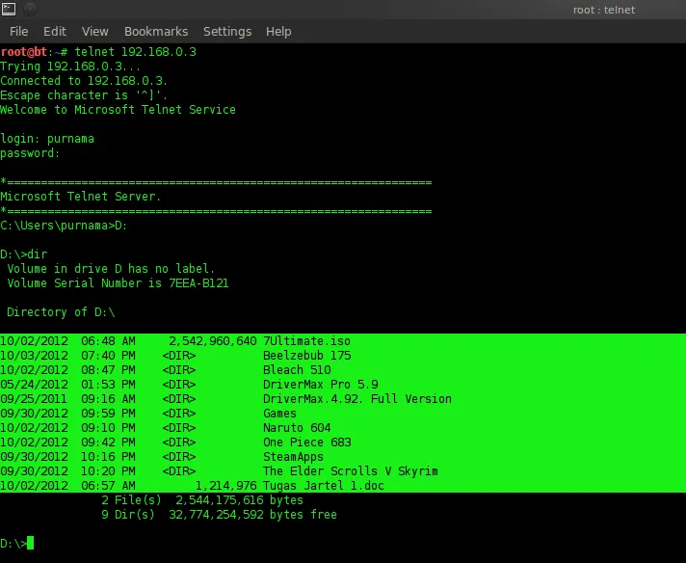Click '9 Dir(s) 32,774,254,592 bytes free' summary
This screenshot has width=686, height=563.
click(219, 515)
